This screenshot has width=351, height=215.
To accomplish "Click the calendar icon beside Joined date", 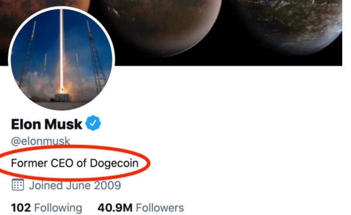I will point(18,185).
